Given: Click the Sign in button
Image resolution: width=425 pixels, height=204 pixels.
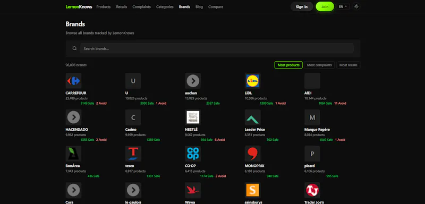Looking at the screenshot, I should click(x=302, y=7).
